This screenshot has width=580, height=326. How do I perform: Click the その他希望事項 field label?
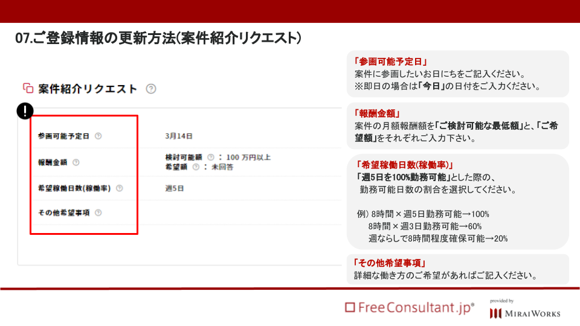63,213
